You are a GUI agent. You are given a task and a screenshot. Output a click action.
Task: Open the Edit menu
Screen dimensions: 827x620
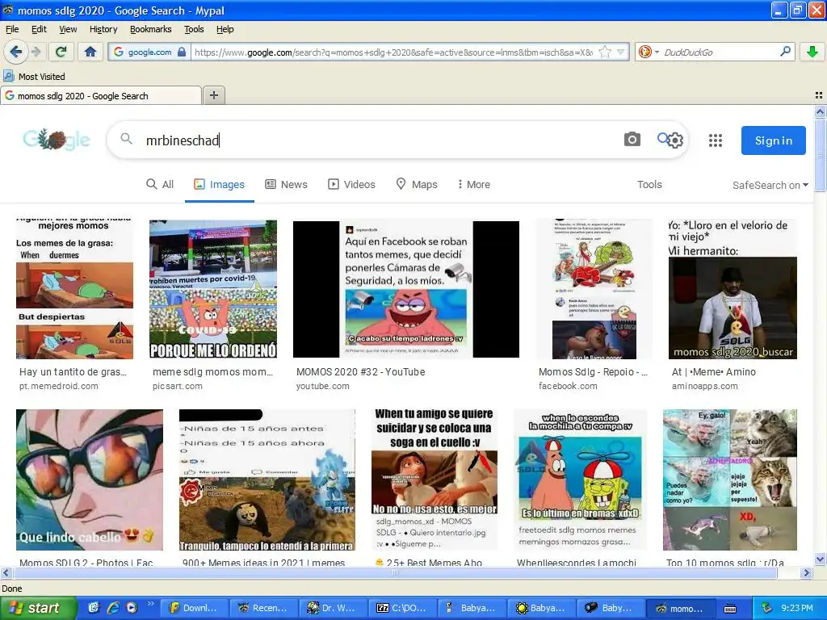pyautogui.click(x=39, y=29)
